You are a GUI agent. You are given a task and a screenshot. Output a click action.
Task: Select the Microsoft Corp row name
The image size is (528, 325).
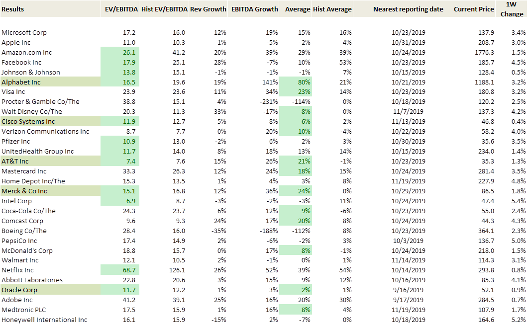[24, 33]
